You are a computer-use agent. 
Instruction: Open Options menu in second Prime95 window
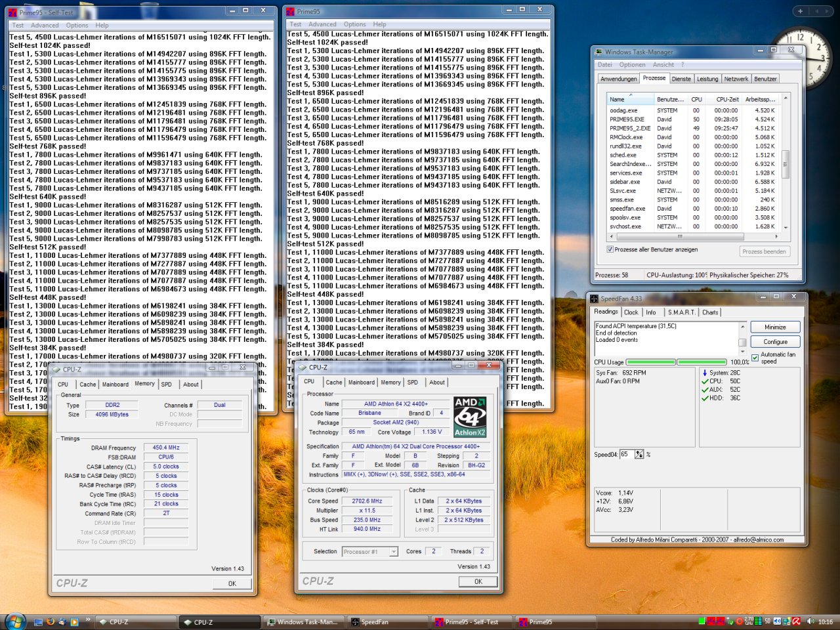(x=354, y=24)
